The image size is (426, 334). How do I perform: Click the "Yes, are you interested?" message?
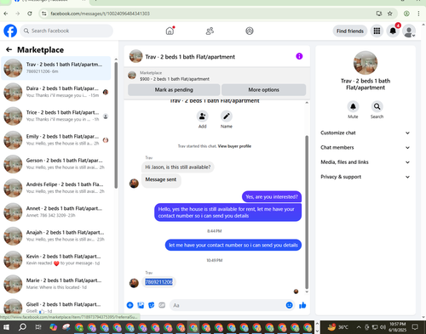point(272,196)
